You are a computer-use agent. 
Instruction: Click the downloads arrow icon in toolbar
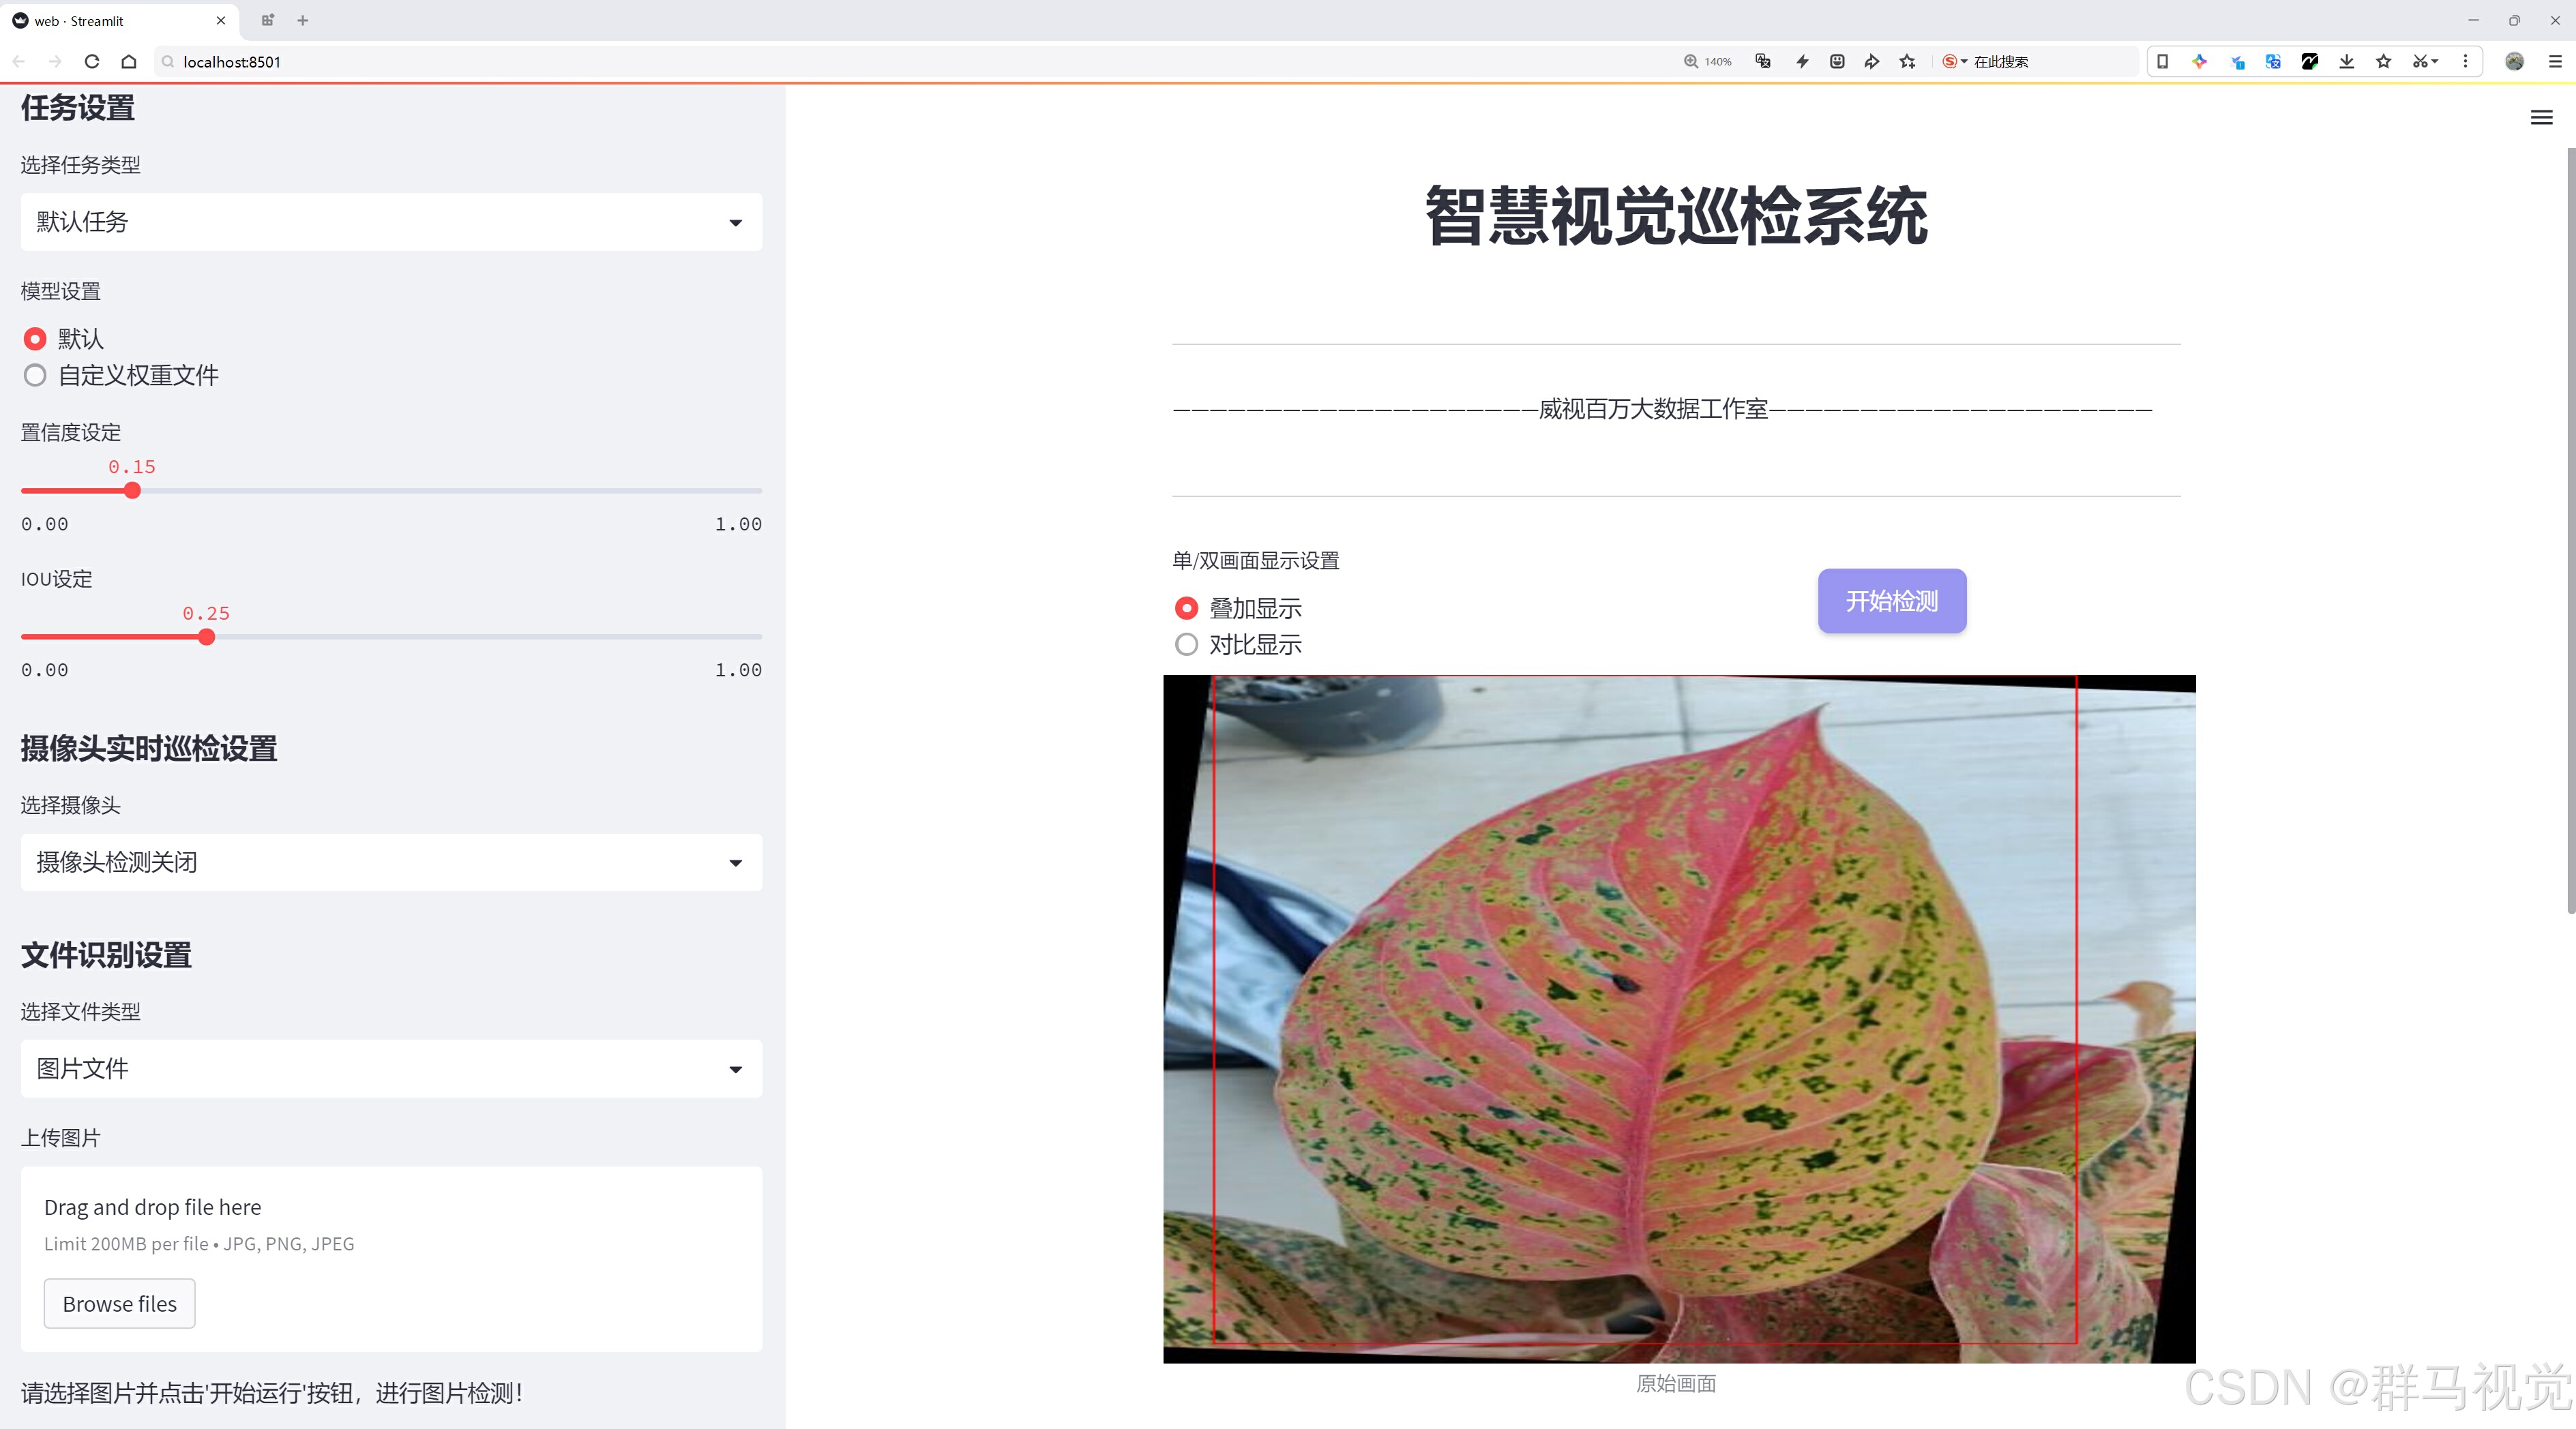click(x=2346, y=62)
